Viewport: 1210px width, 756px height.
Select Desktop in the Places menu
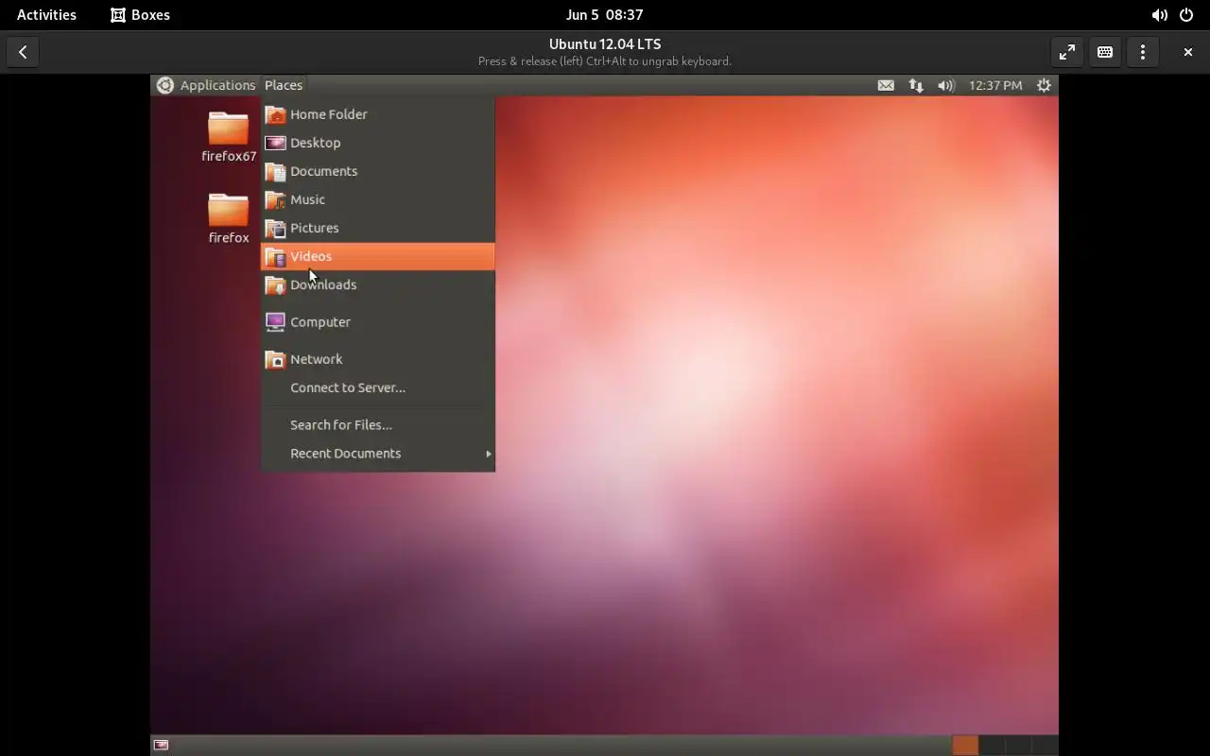click(377, 143)
